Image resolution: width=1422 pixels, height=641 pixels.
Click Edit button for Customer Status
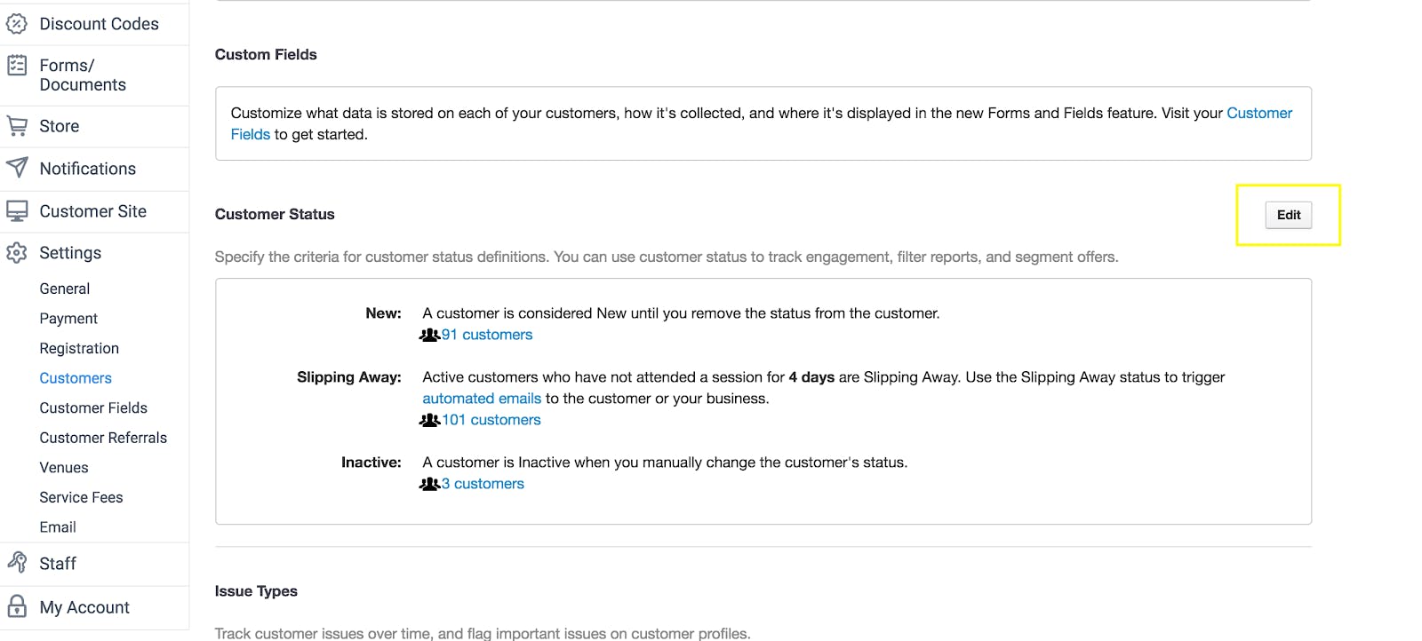click(x=1289, y=215)
